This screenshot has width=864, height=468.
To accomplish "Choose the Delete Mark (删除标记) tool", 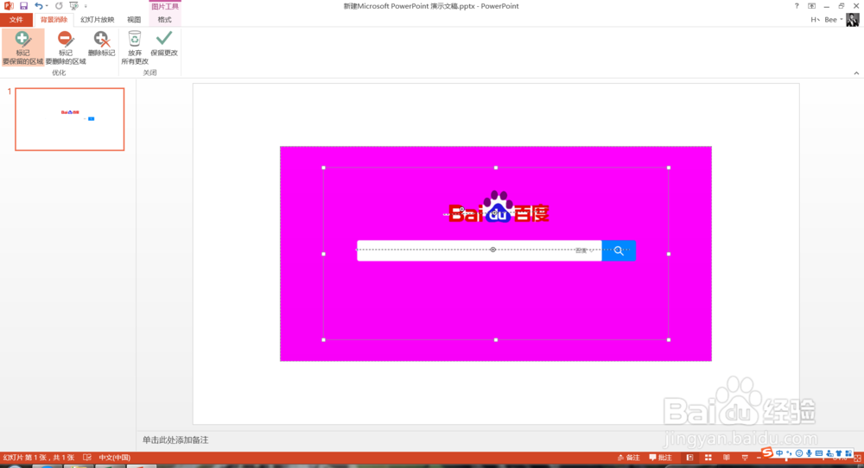I will tap(101, 44).
